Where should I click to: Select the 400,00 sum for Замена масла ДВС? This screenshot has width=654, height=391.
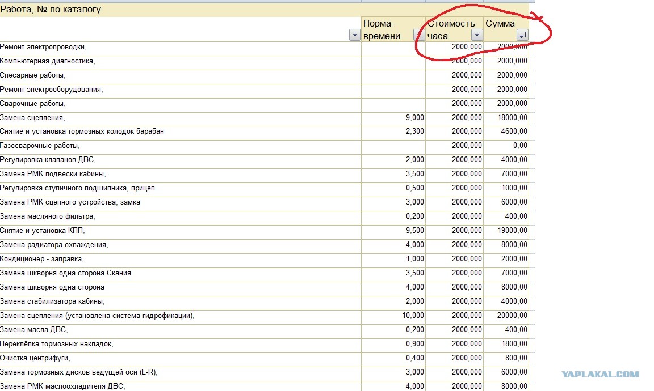(517, 330)
